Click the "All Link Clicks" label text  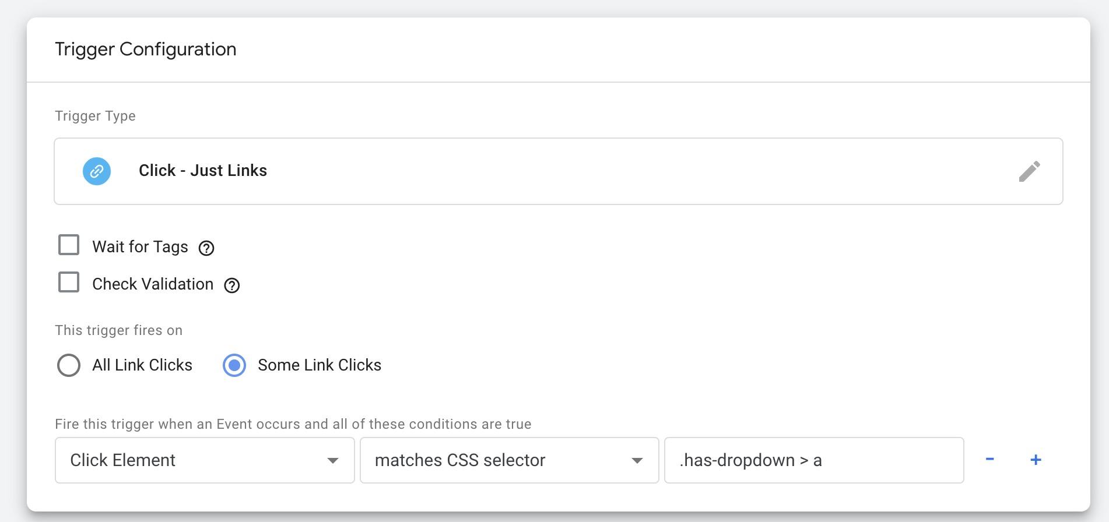click(142, 365)
